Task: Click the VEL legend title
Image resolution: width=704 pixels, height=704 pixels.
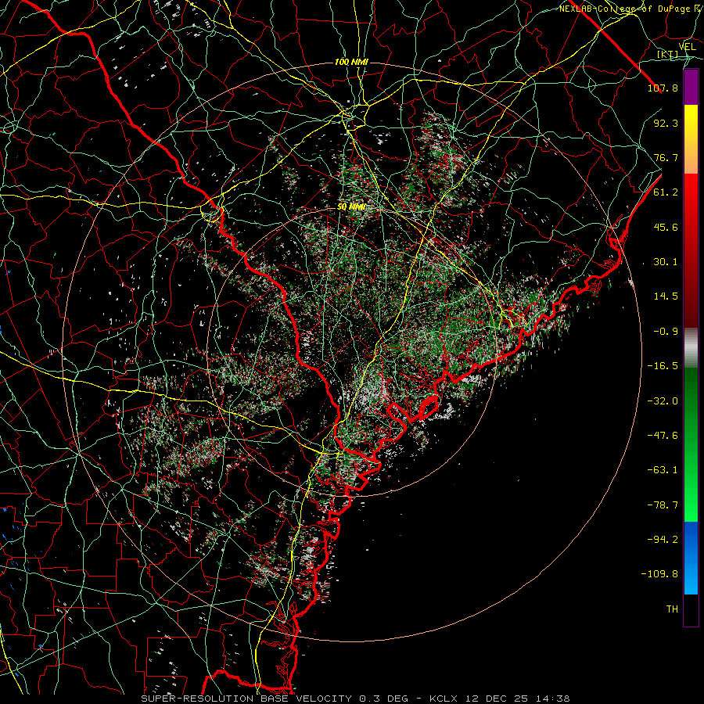Action: pyautogui.click(x=687, y=47)
